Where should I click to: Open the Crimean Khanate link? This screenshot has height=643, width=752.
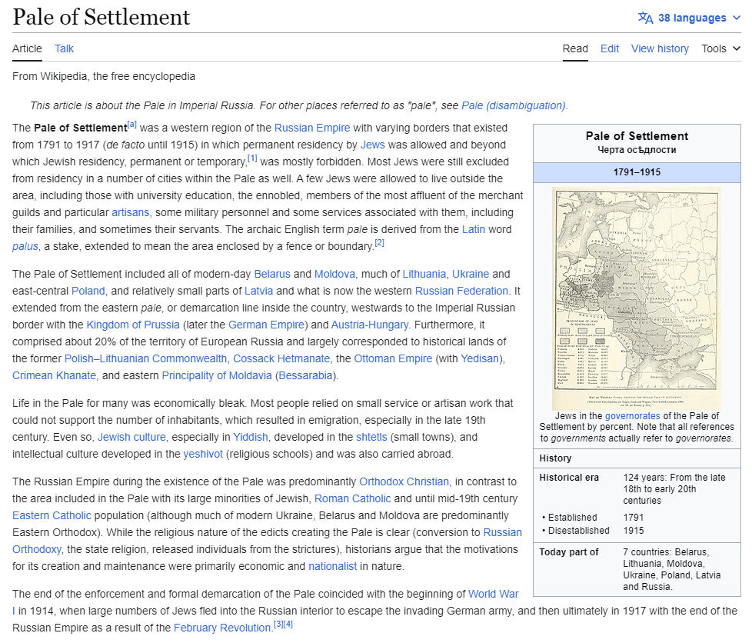point(54,375)
